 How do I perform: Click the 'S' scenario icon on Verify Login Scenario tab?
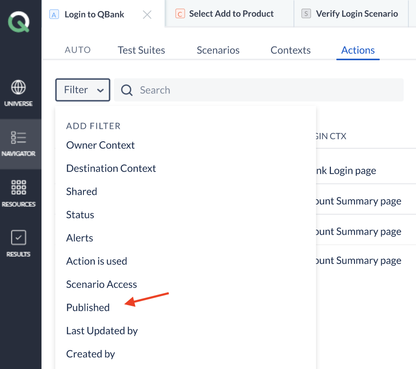tap(306, 14)
